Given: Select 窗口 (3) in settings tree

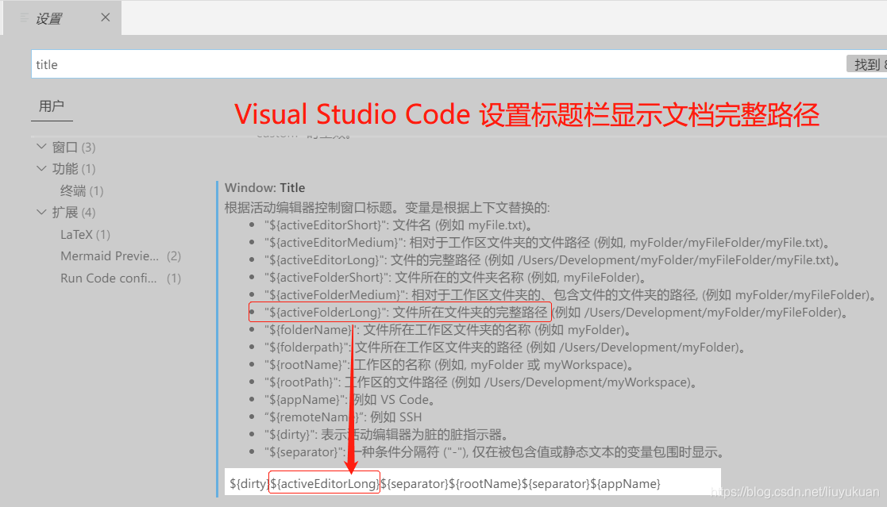Looking at the screenshot, I should pyautogui.click(x=74, y=147).
